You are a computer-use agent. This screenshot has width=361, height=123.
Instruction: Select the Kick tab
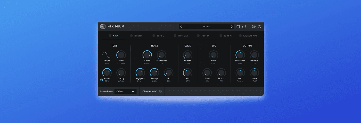click(x=113, y=36)
